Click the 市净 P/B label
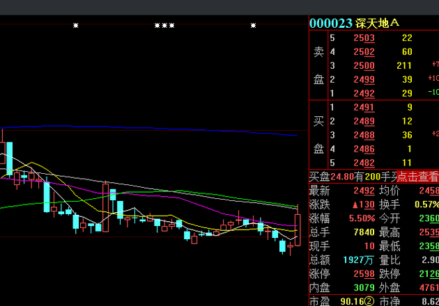This screenshot has width=439, height=306. click(x=390, y=302)
